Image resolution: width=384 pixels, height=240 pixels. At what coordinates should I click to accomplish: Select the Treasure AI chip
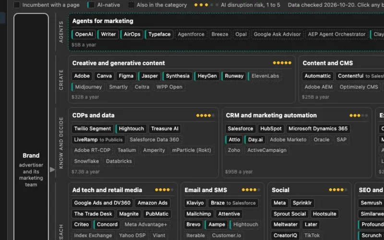[x=165, y=129]
